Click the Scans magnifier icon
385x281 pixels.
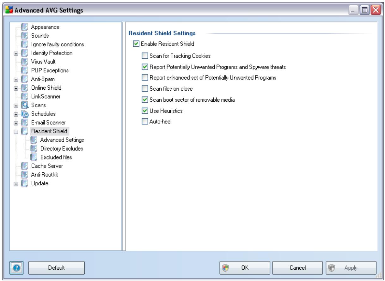(25, 105)
